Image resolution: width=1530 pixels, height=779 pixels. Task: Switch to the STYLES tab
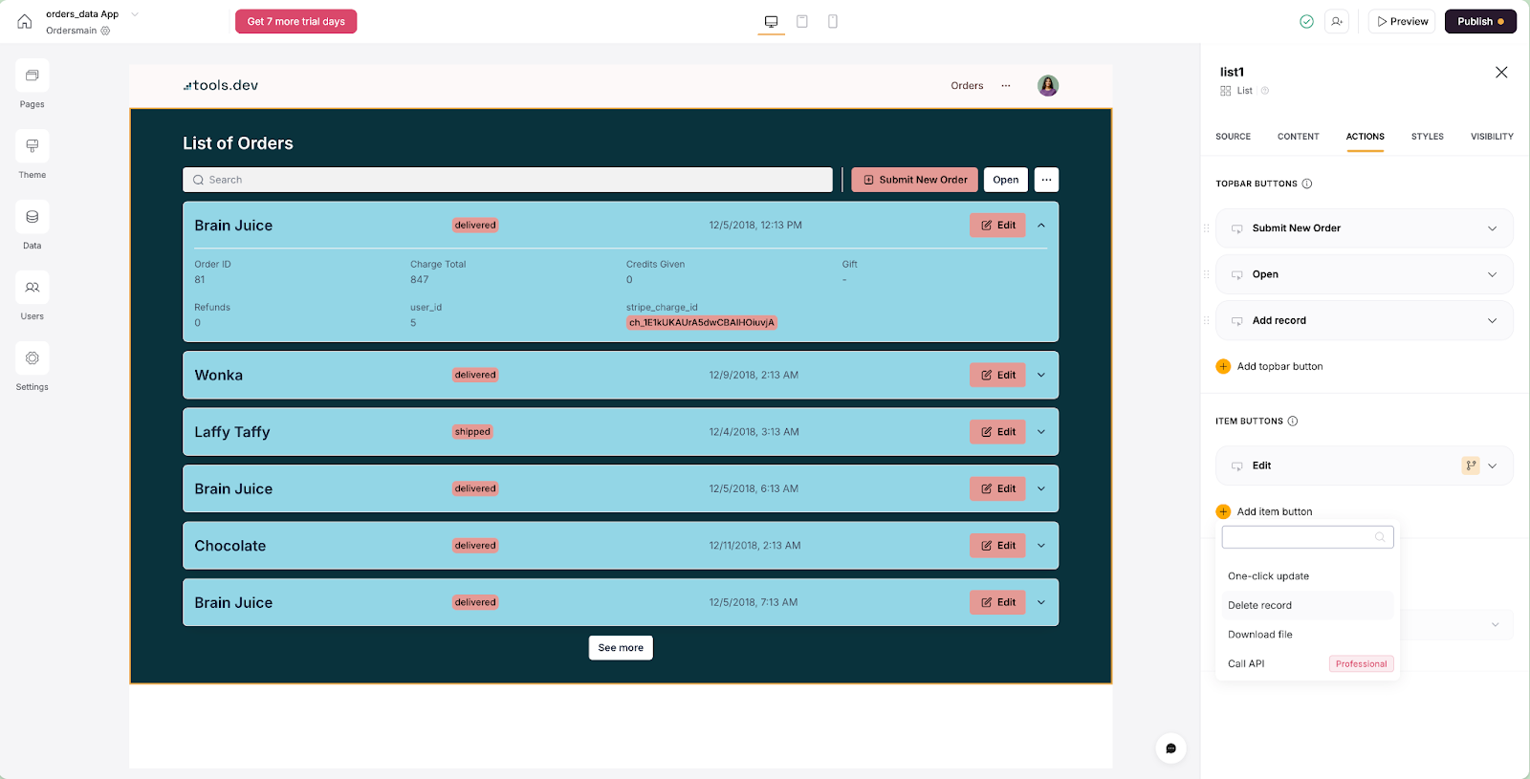click(x=1427, y=137)
